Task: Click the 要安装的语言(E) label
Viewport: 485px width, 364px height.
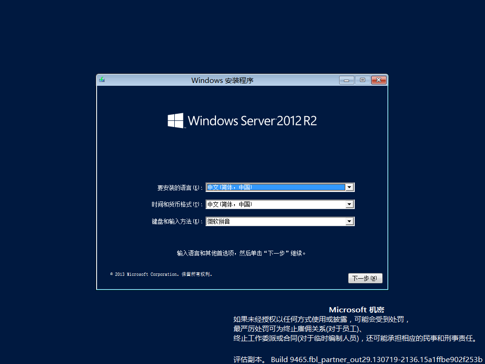Action: (180, 188)
